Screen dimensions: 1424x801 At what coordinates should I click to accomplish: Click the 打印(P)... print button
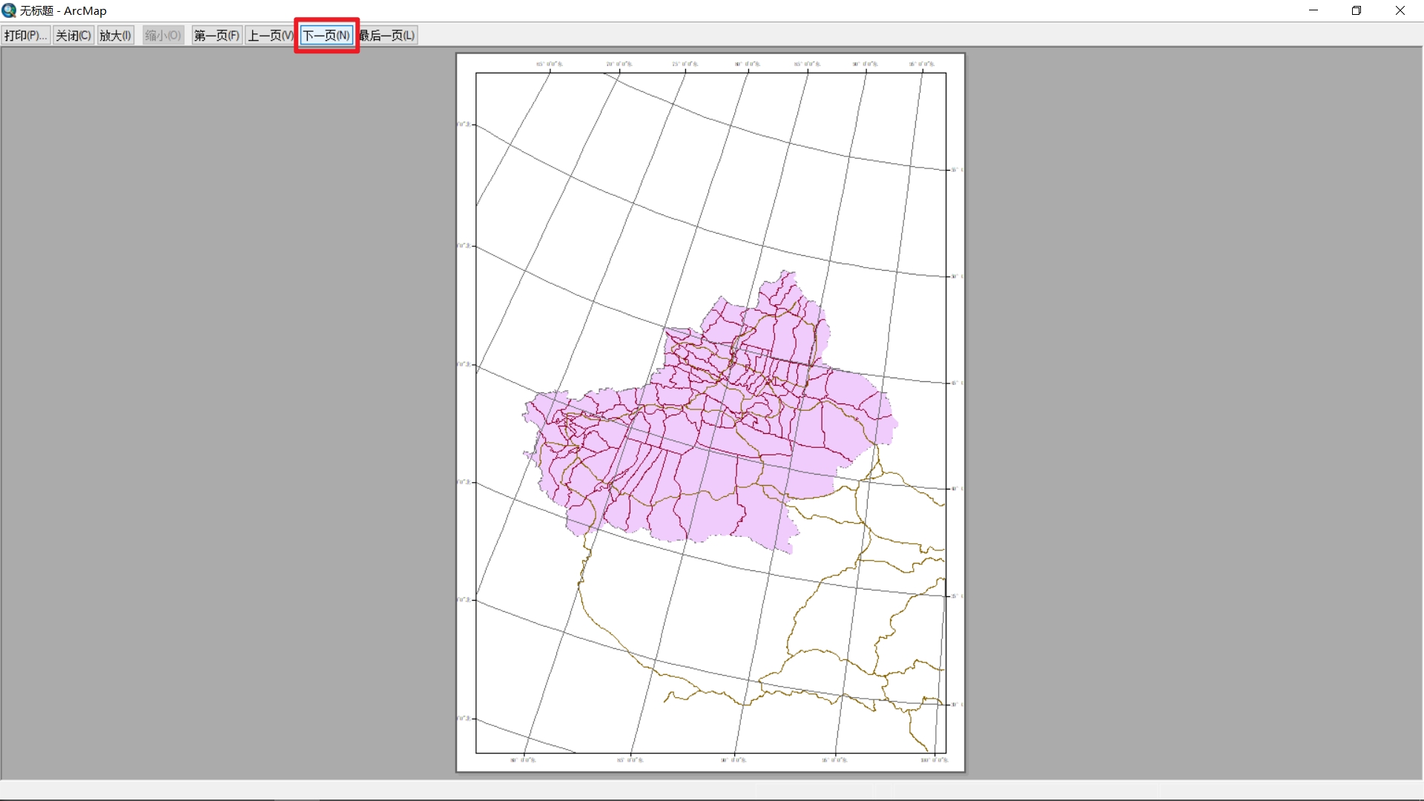click(25, 36)
